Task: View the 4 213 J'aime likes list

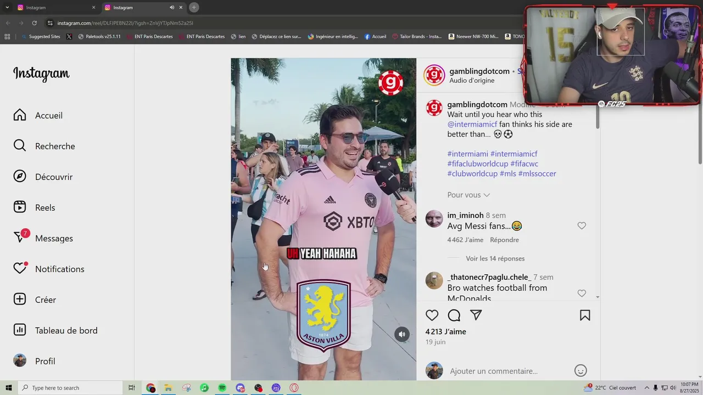Action: tap(445, 331)
